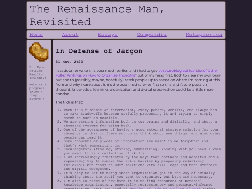Select the date "31 May, 2023"
Screen dimensions: 252x189
pos(69,62)
